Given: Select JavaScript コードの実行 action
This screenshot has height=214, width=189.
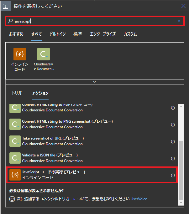Looking at the screenshot, I should tap(92, 175).
